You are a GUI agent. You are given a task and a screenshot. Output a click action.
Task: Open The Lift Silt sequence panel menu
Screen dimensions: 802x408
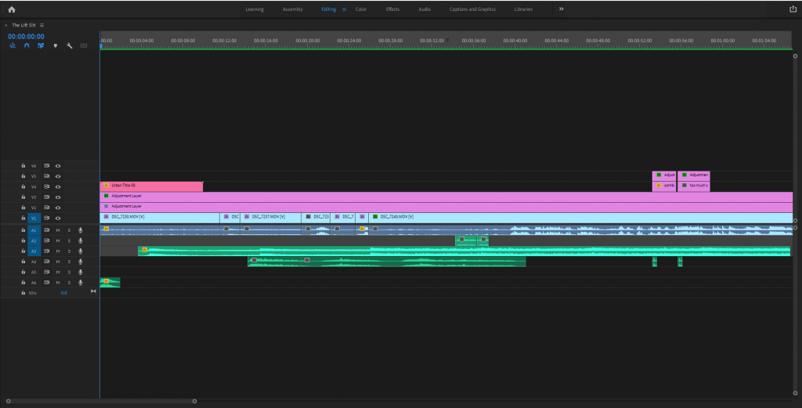point(42,25)
